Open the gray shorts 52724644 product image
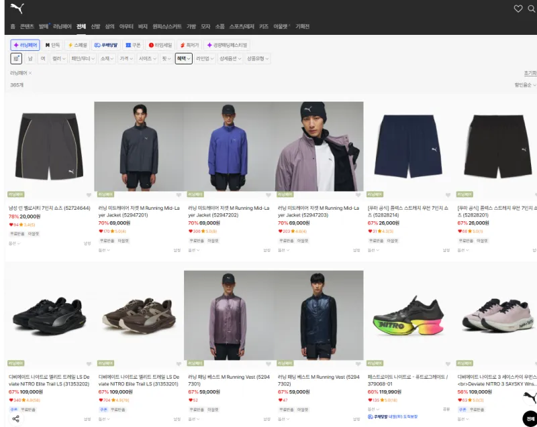Image resolution: width=537 pixels, height=427 pixels. [49, 146]
